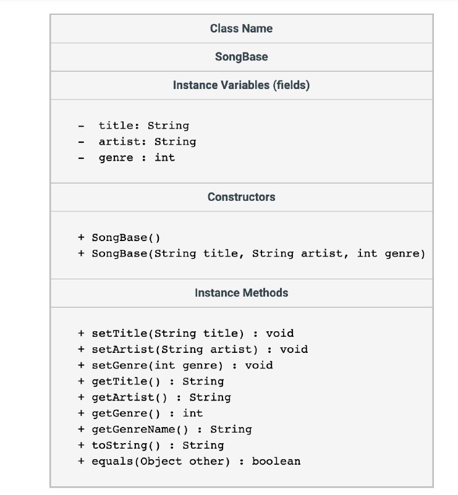458x495 pixels.
Task: Click the title: String field line
Action: pyautogui.click(x=143, y=125)
